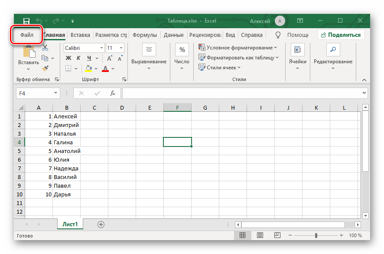The width and height of the screenshot is (384, 254).
Task: Click the Поделиться share button
Action: (341, 35)
